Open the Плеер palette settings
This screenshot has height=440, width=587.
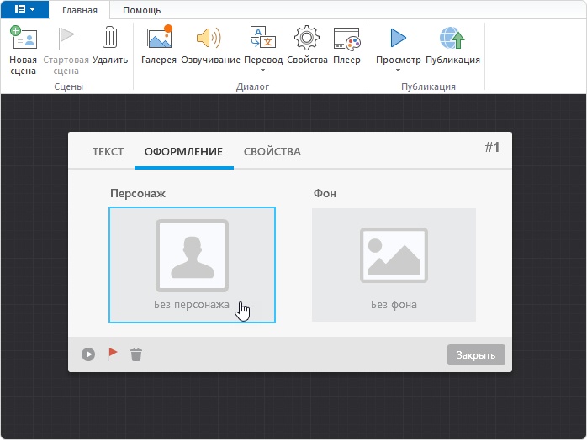tap(346, 45)
